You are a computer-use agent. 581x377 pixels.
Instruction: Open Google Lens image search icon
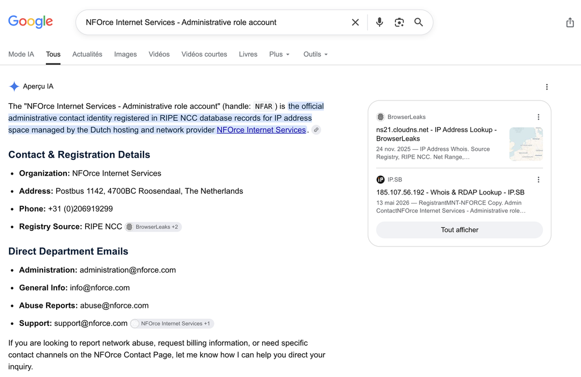click(399, 22)
